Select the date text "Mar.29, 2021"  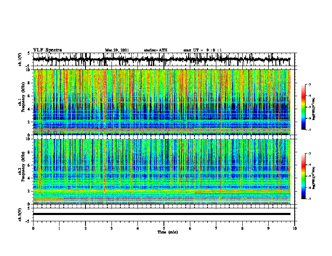pyautogui.click(x=117, y=50)
